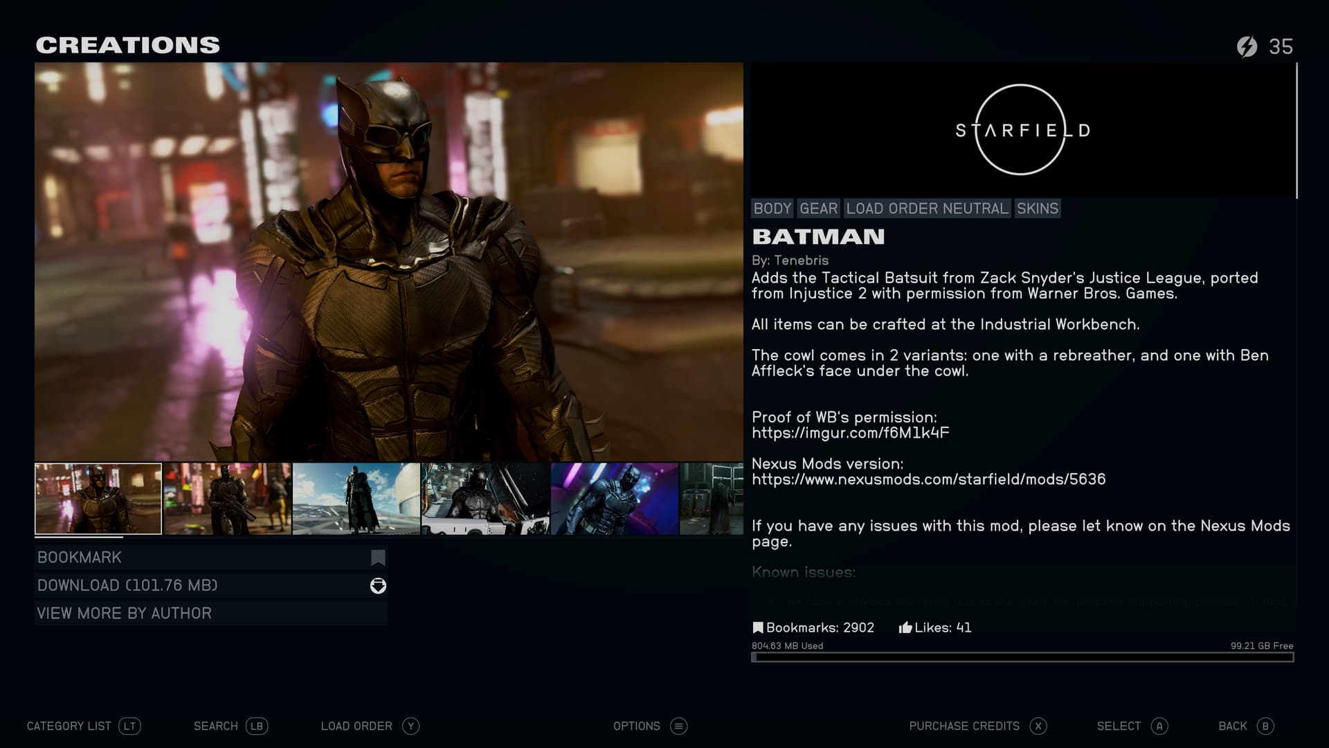Select the GEAR category tag
The width and height of the screenshot is (1329, 748).
coord(819,208)
